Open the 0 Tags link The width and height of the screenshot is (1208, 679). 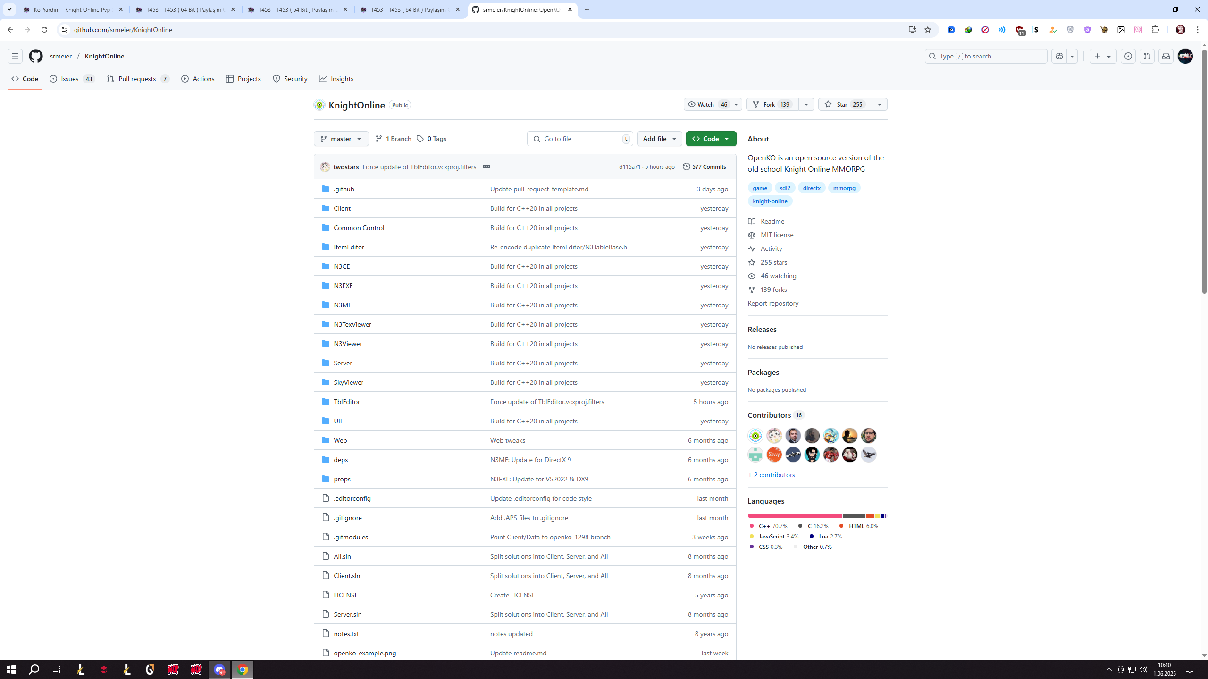[x=431, y=139]
